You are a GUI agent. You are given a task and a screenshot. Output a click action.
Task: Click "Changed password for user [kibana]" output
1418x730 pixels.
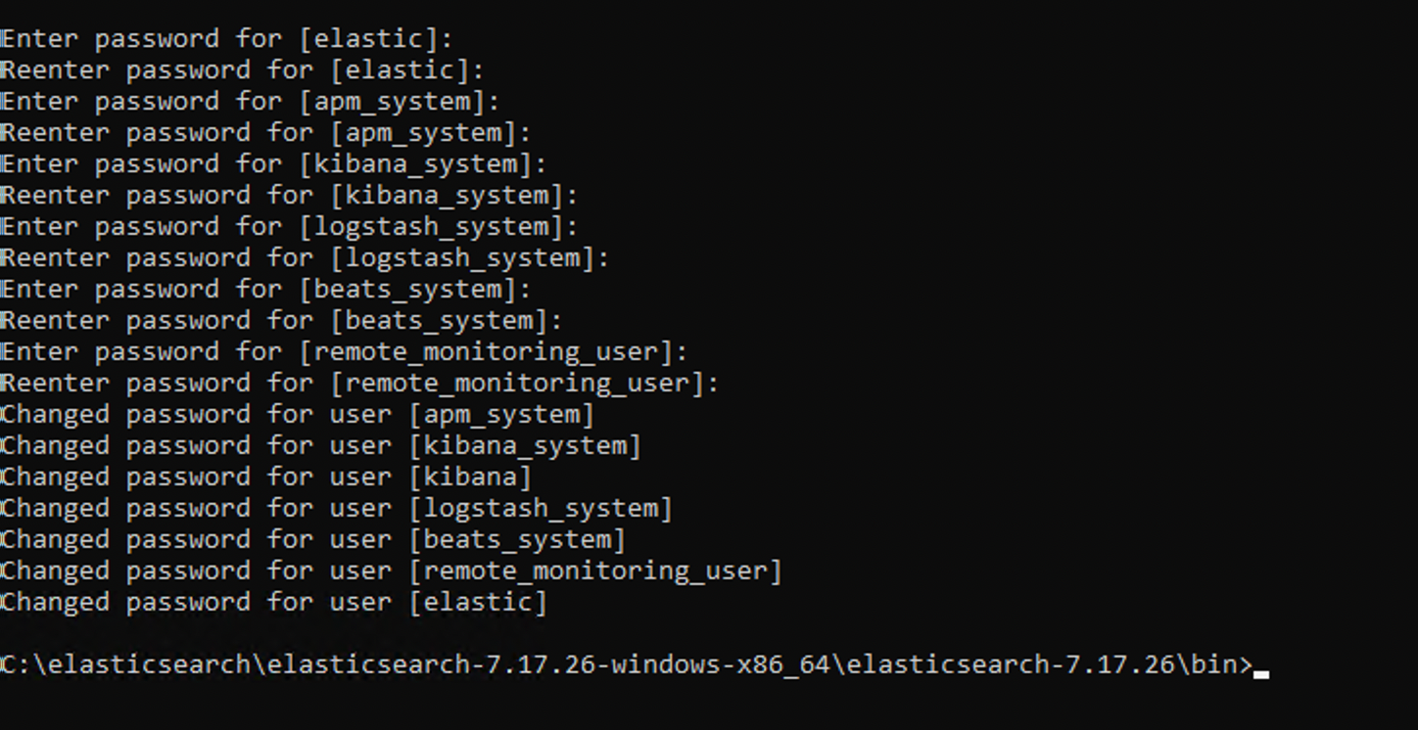pyautogui.click(x=266, y=478)
